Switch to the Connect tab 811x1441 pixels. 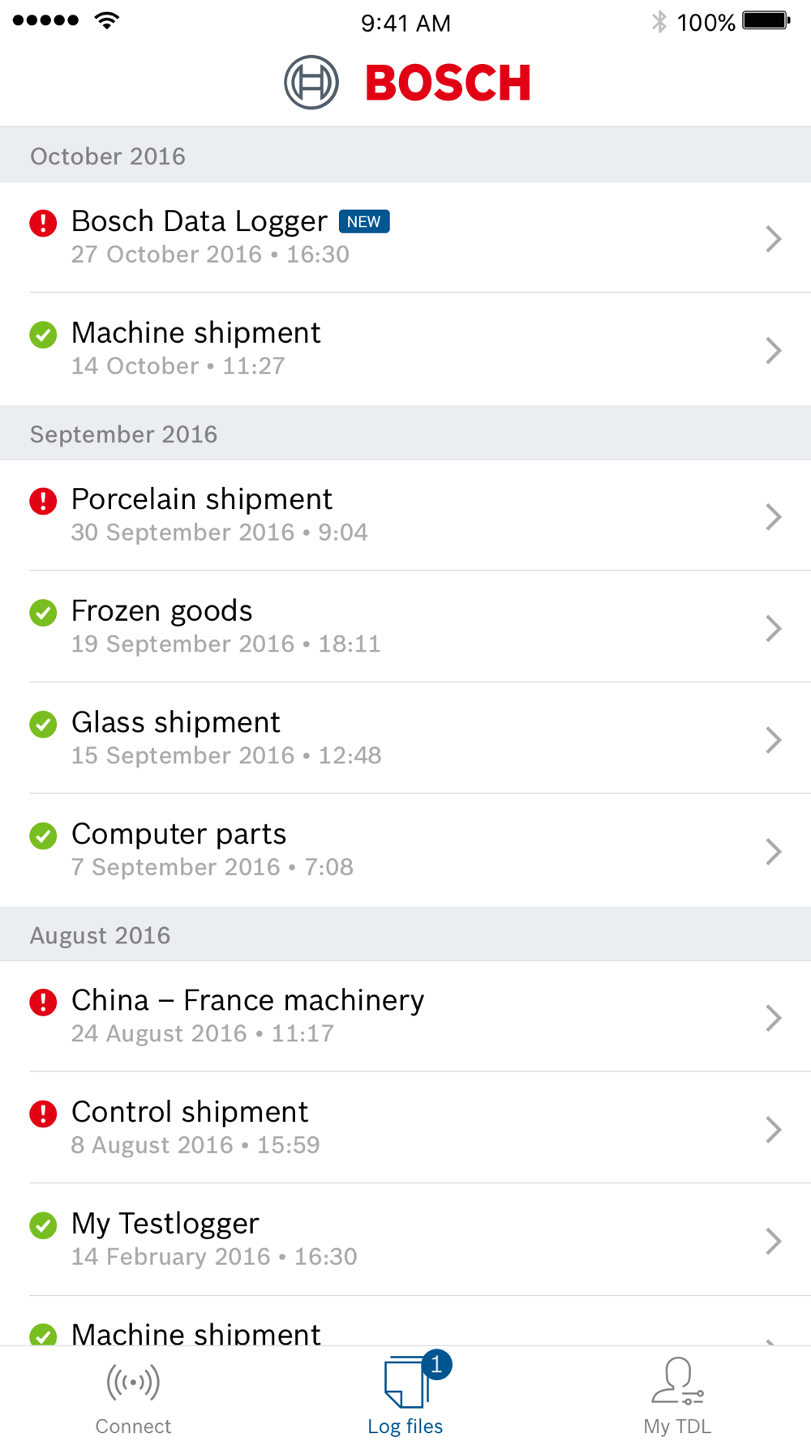pyautogui.click(x=133, y=1394)
